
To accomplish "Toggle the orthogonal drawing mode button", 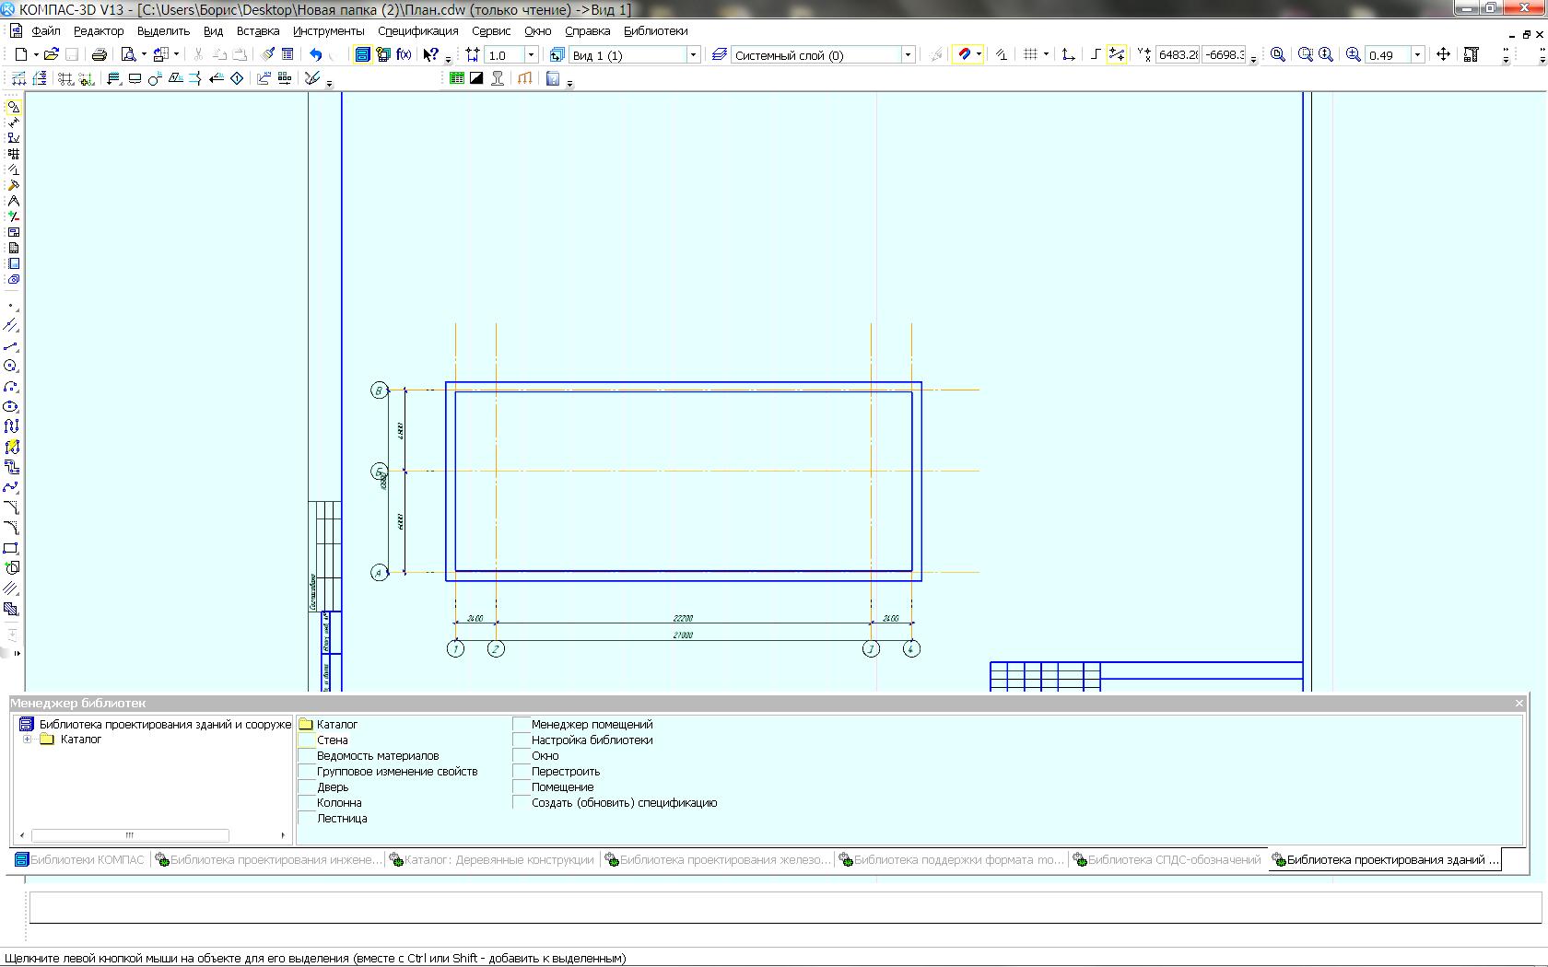I will (1095, 55).
